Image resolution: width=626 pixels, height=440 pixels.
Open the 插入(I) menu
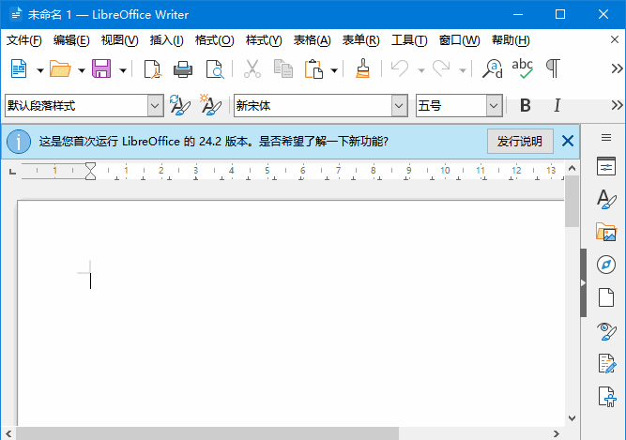[166, 40]
